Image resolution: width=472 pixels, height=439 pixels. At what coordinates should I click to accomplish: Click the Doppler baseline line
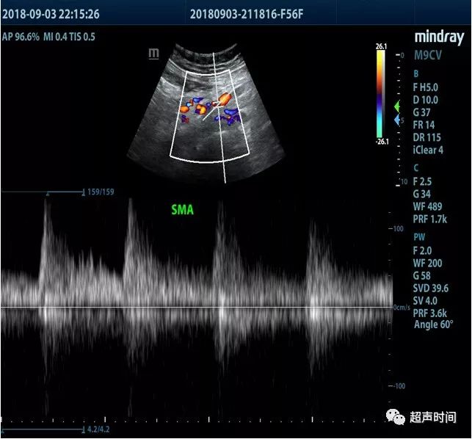pos(197,308)
